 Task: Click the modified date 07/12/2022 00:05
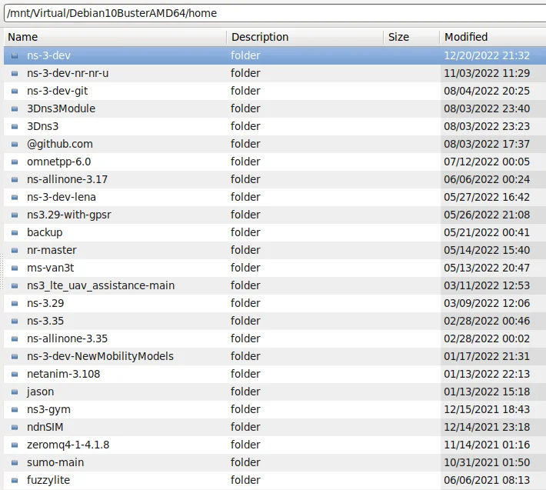[x=487, y=162]
